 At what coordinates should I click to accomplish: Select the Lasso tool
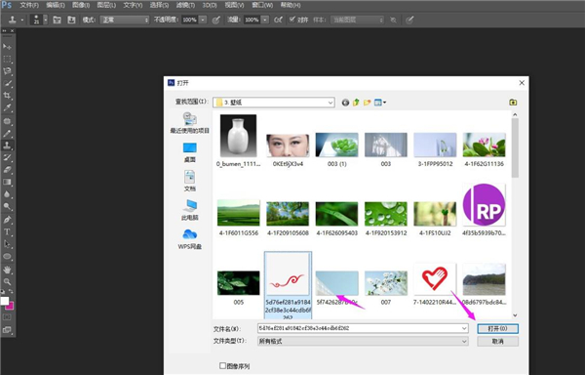[x=7, y=71]
